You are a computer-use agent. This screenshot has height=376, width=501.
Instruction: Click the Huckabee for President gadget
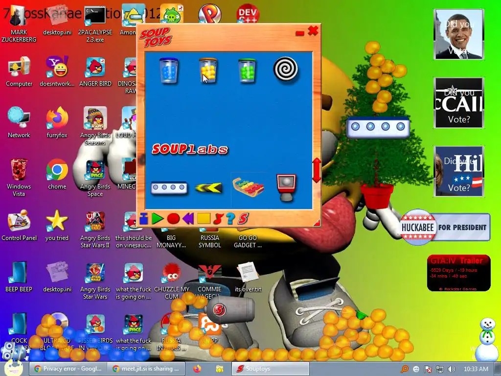click(x=445, y=227)
